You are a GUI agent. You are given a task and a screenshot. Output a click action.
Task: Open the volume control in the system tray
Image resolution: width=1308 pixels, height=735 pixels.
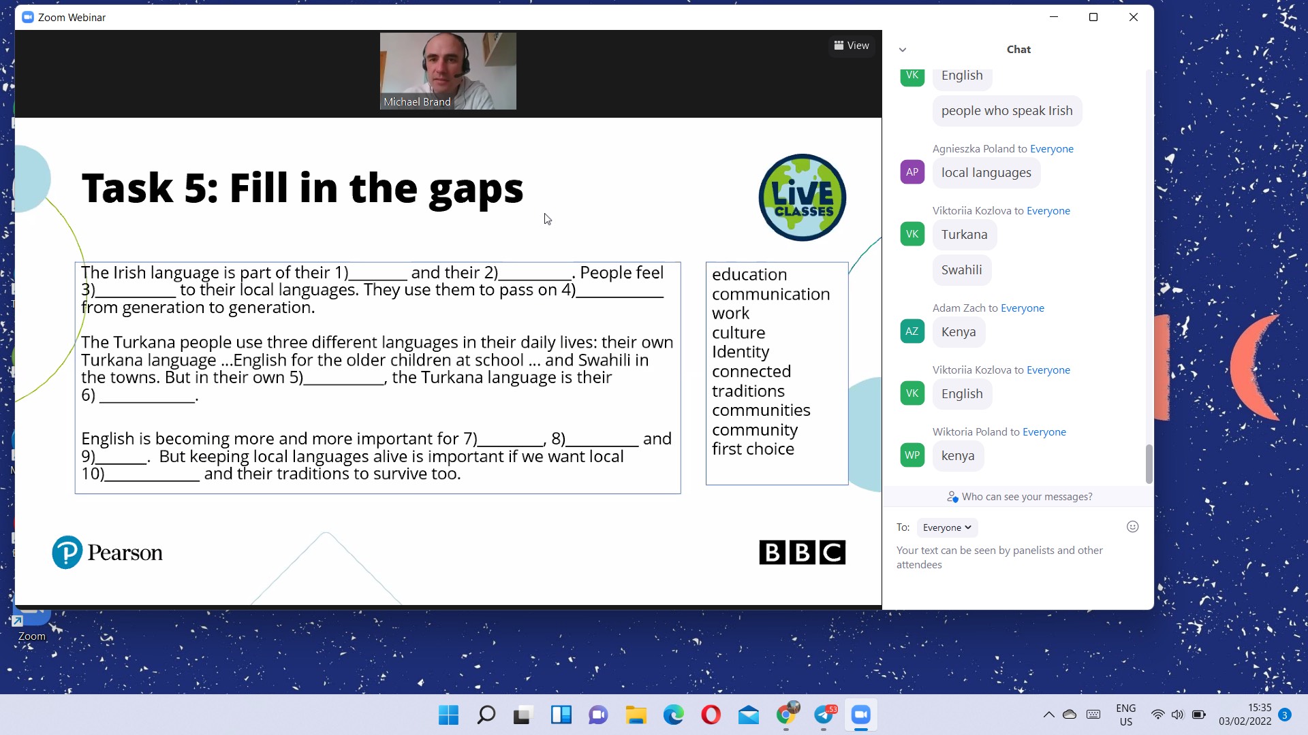(1177, 715)
